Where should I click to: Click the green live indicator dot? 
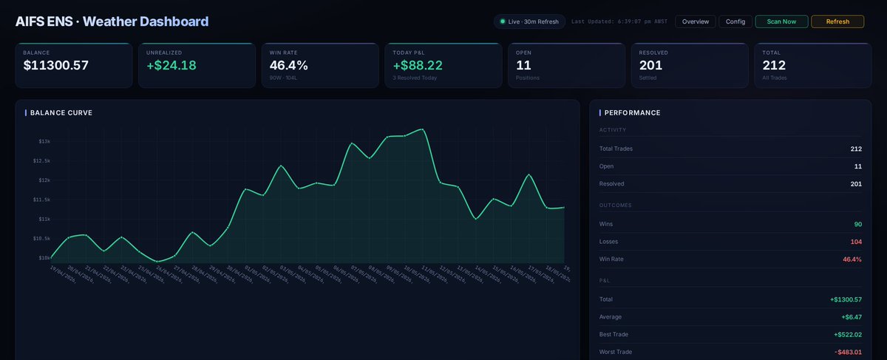pos(503,21)
